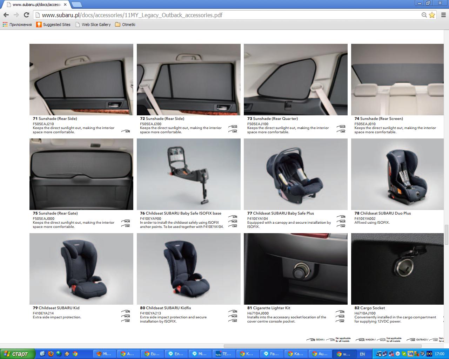This screenshot has width=449, height=359.
Task: Click the WGN WAGON legend icon
Action: [x=360, y=340]
